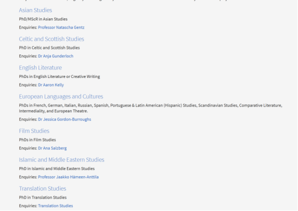Select Dr Aaron Kelly enquiries link
This screenshot has width=298, height=211.
(51, 85)
